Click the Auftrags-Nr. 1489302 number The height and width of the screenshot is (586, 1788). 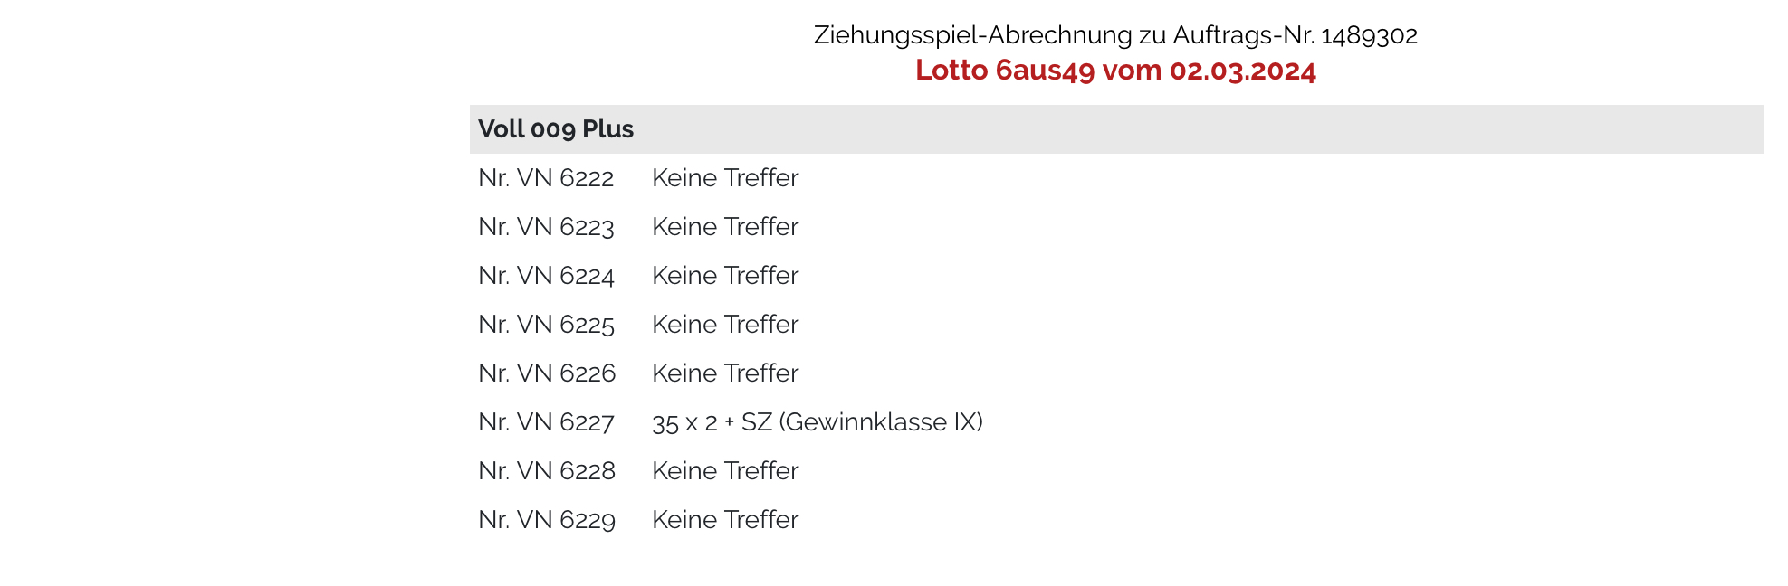pyautogui.click(x=1369, y=35)
